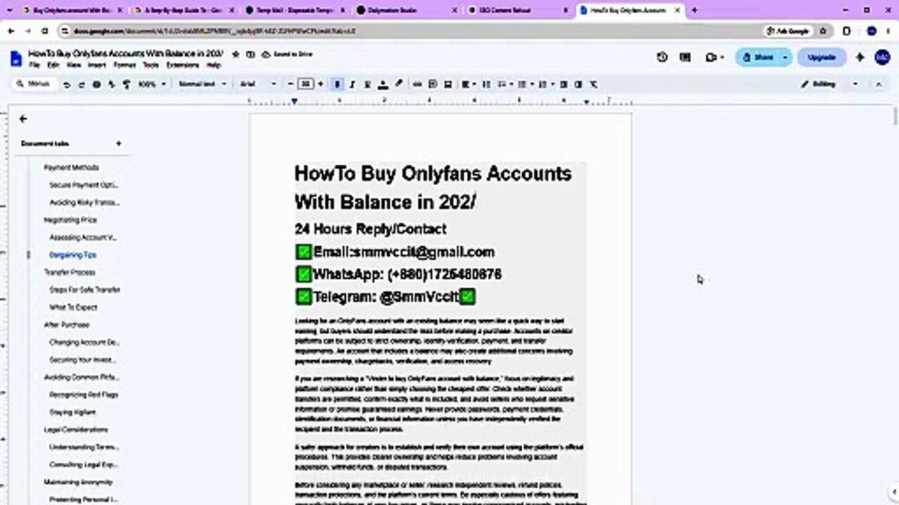
Task: Open bulleted list options
Action: click(x=524, y=84)
